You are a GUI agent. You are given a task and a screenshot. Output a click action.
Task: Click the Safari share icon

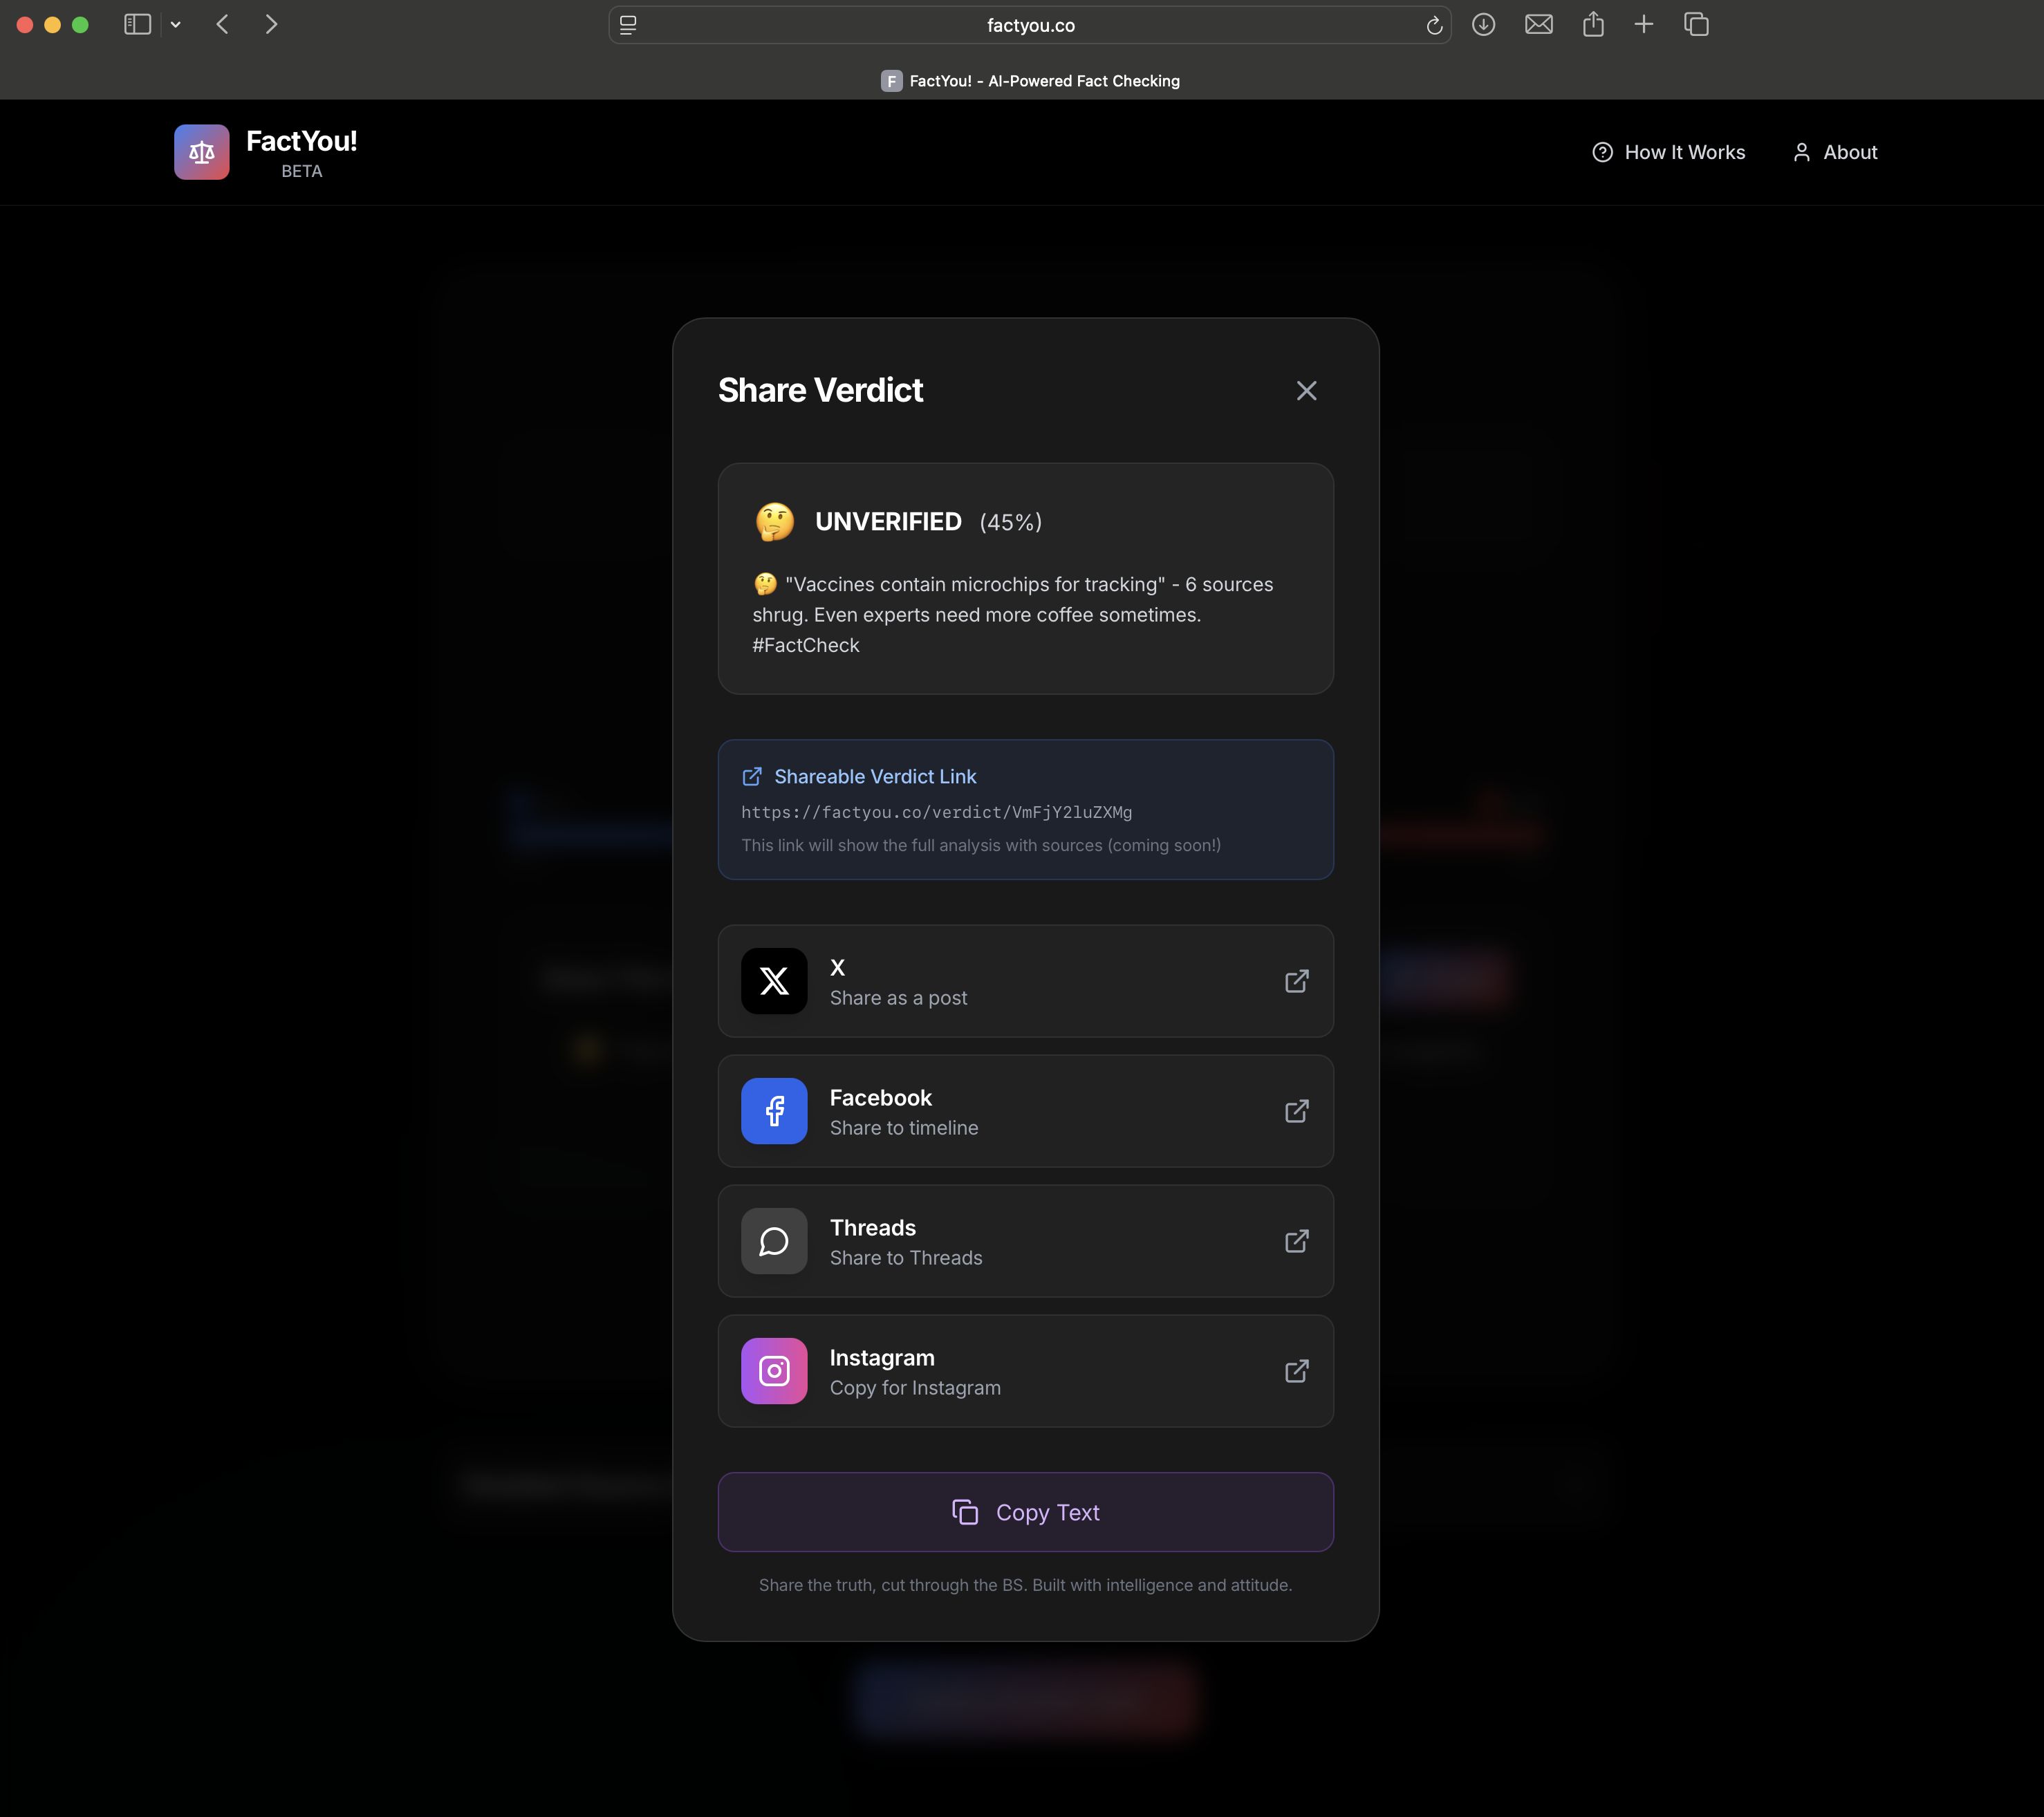tap(1593, 25)
